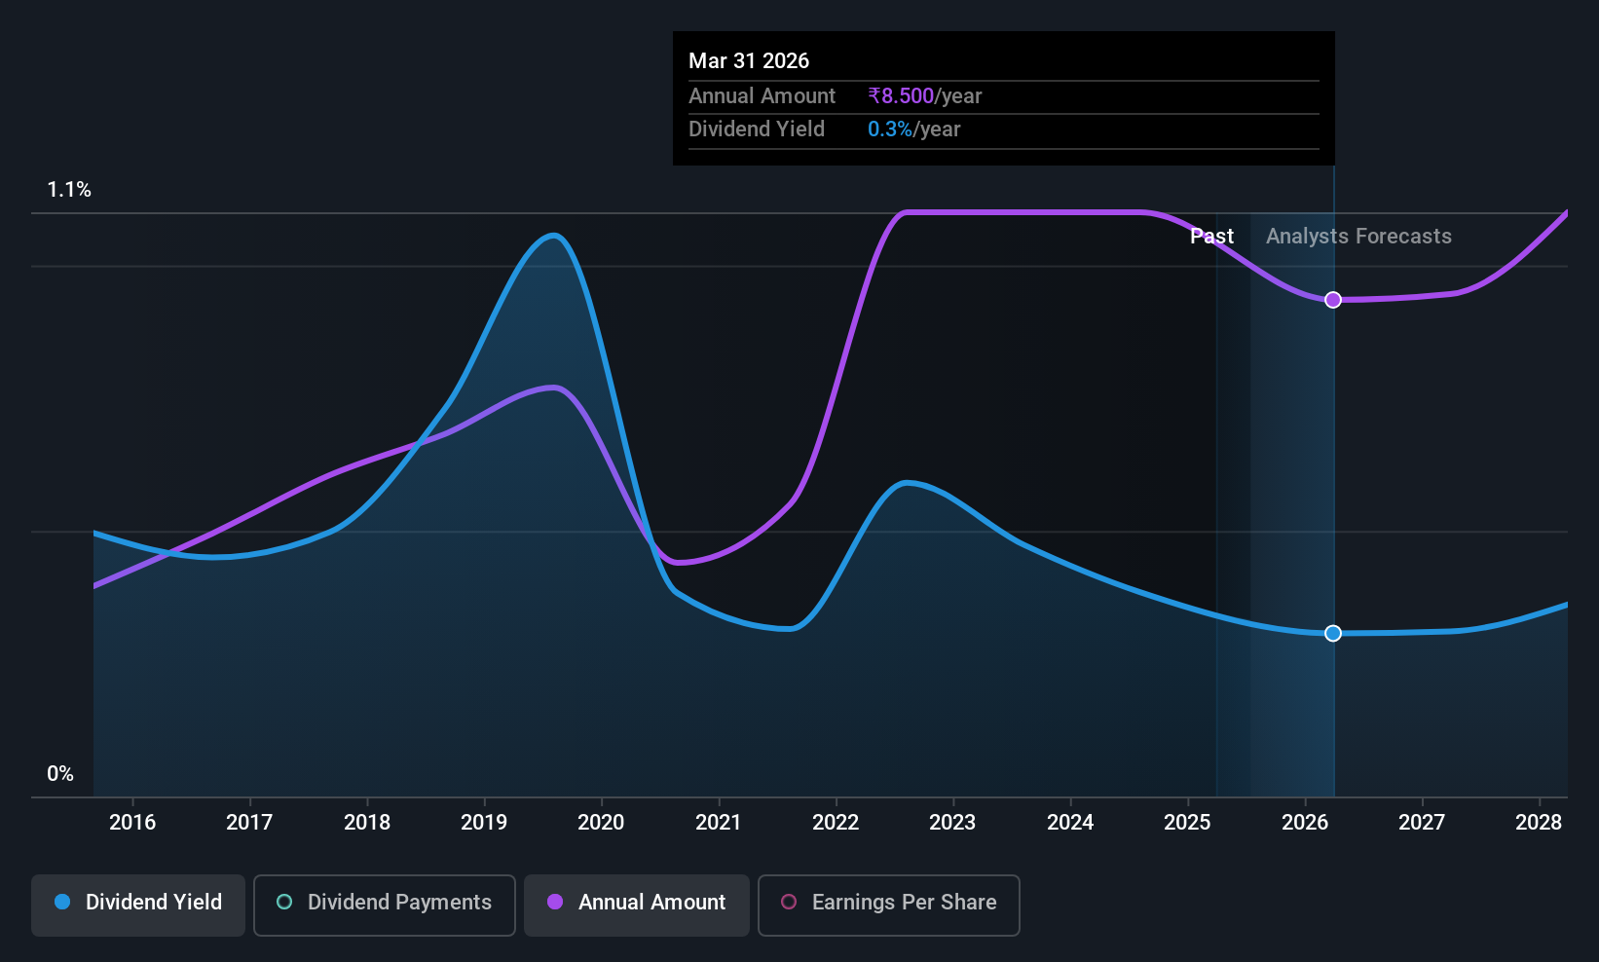This screenshot has width=1599, height=962.
Task: Click the Analysts Forecasts label
Action: pyautogui.click(x=1358, y=237)
